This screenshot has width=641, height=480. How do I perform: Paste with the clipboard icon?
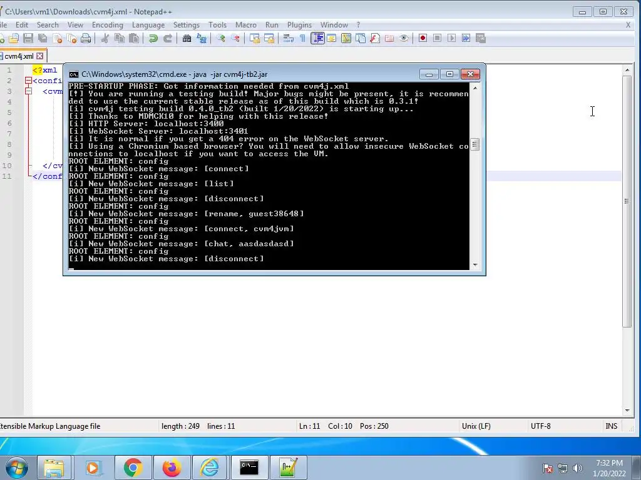tap(134, 38)
